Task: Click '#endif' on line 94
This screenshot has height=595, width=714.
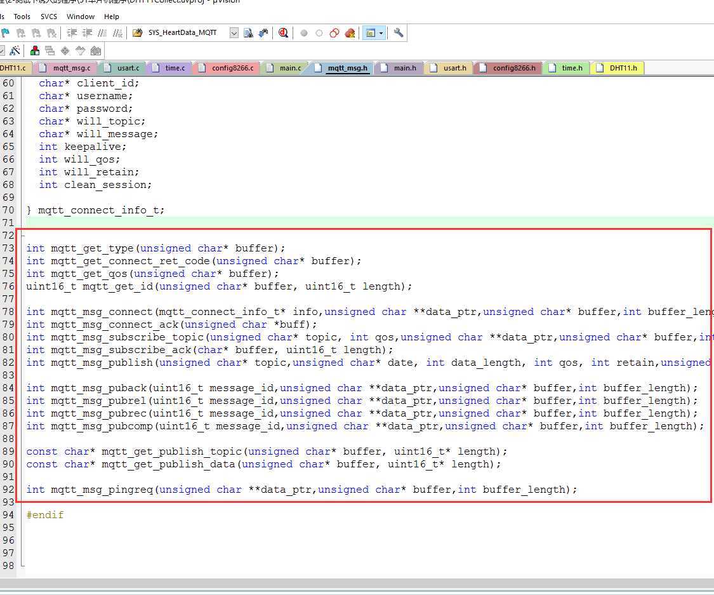Action: coord(45,515)
